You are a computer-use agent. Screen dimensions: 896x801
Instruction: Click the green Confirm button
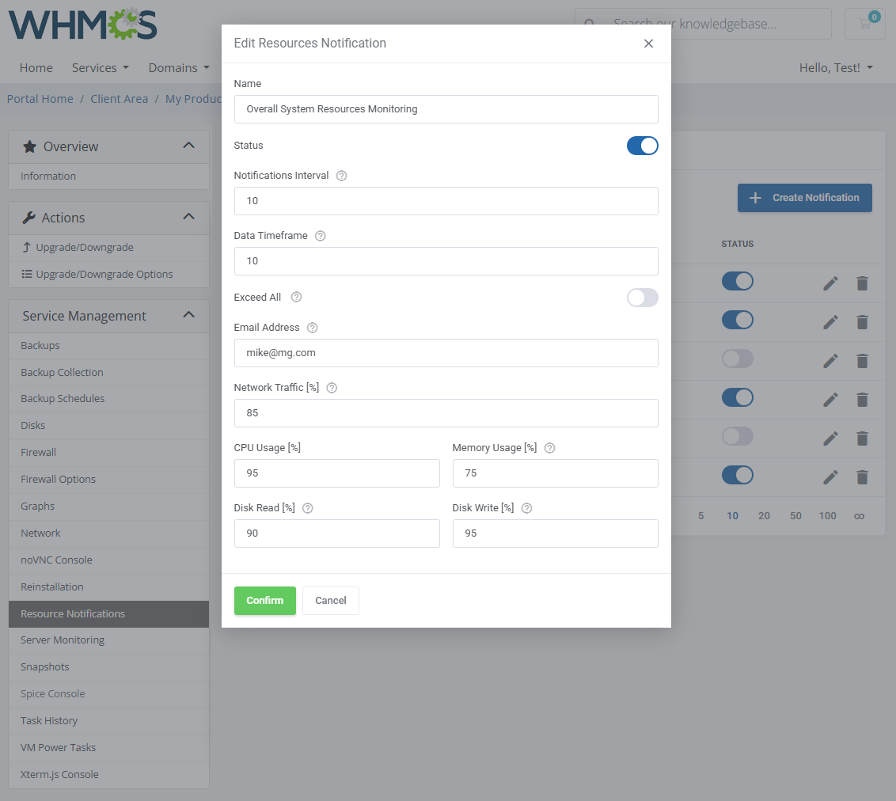point(264,601)
